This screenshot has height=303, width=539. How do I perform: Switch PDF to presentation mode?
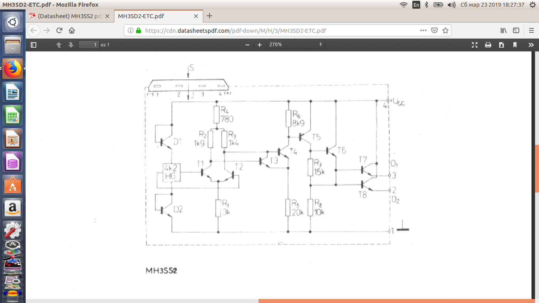[475, 45]
